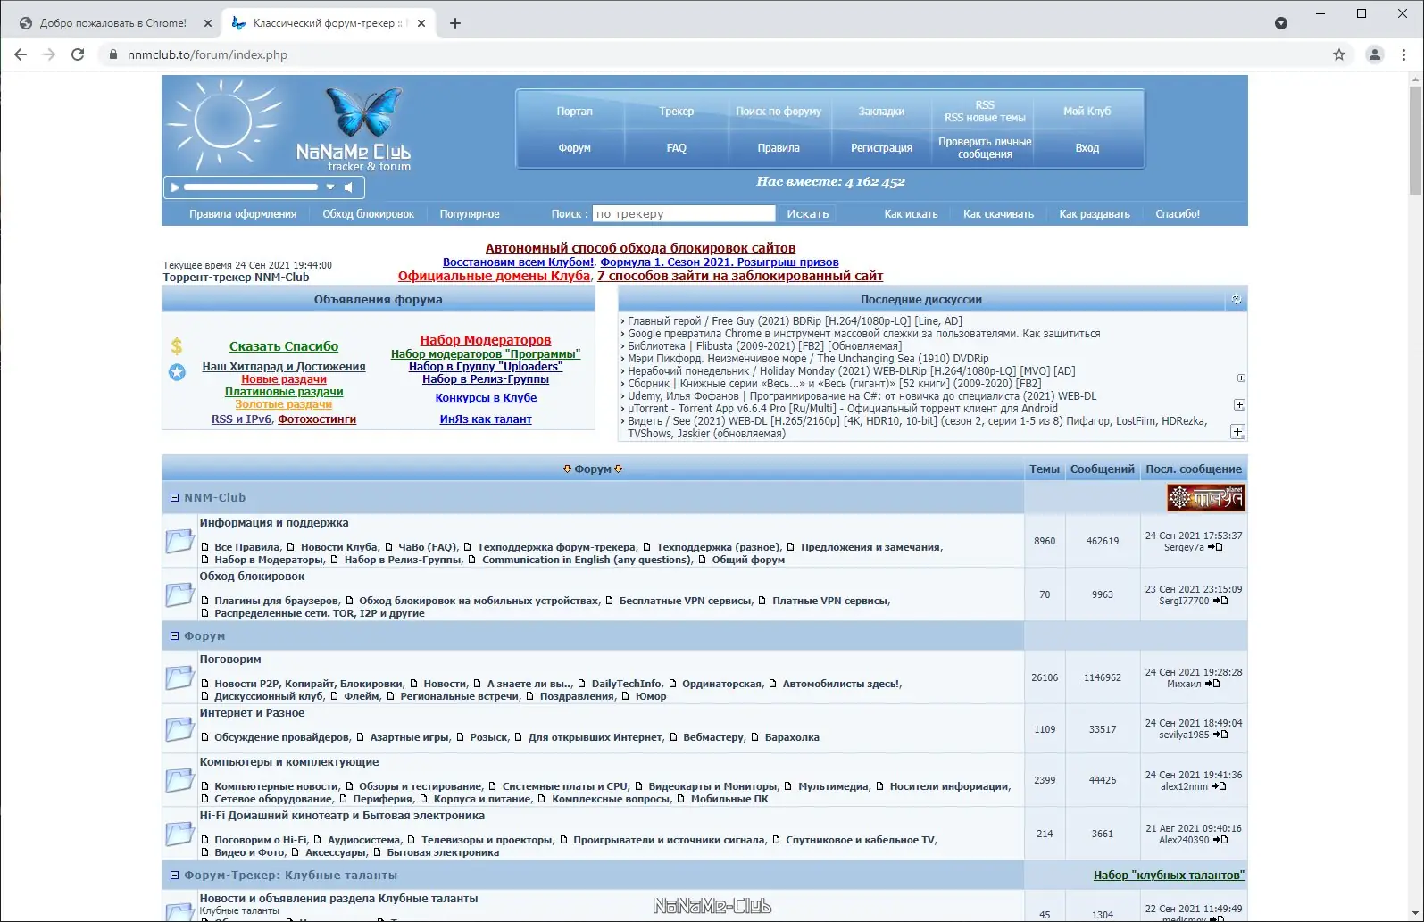Open the Портал navigation item
Viewport: 1424px width, 922px height.
coord(575,112)
